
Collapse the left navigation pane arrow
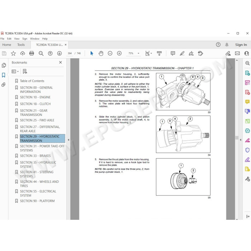coord(68,140)
